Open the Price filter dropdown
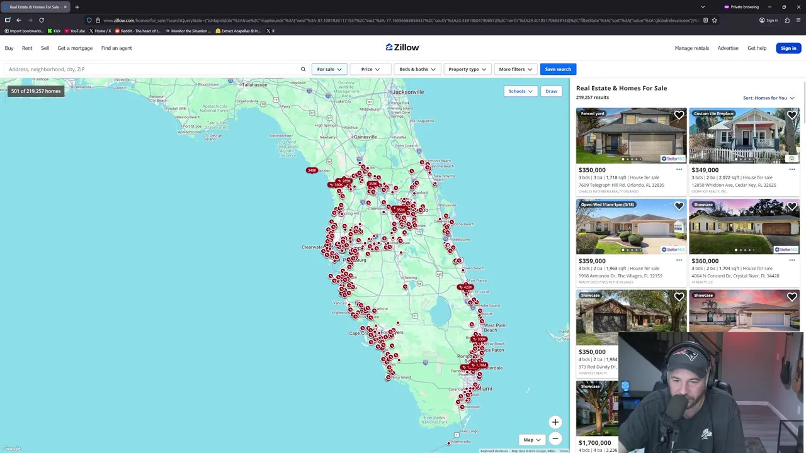 point(370,69)
